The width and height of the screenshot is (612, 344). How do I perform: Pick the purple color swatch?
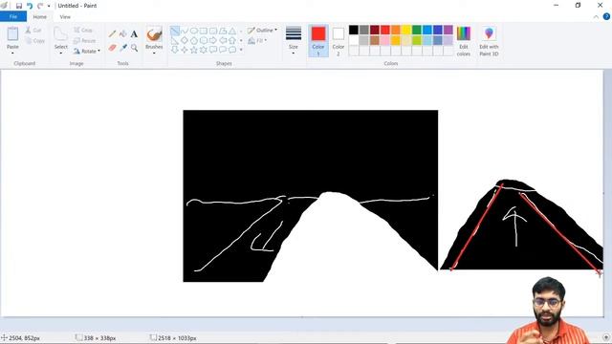[x=448, y=30]
